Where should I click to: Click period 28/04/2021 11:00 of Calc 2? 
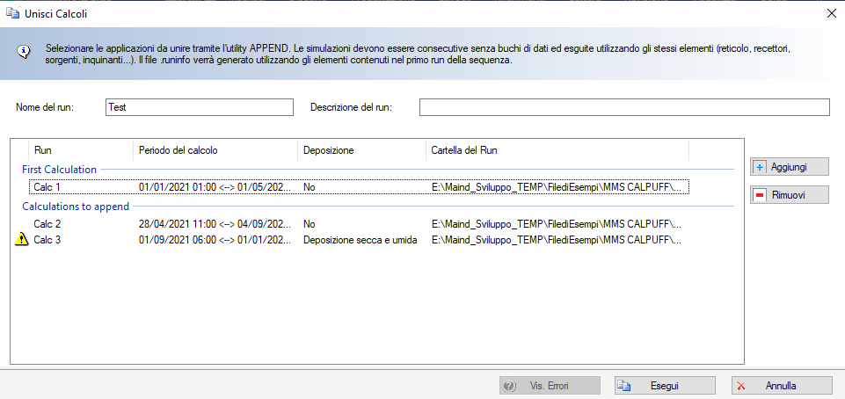(x=215, y=224)
